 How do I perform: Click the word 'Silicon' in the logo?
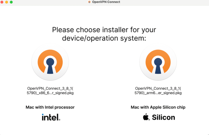[163, 117]
